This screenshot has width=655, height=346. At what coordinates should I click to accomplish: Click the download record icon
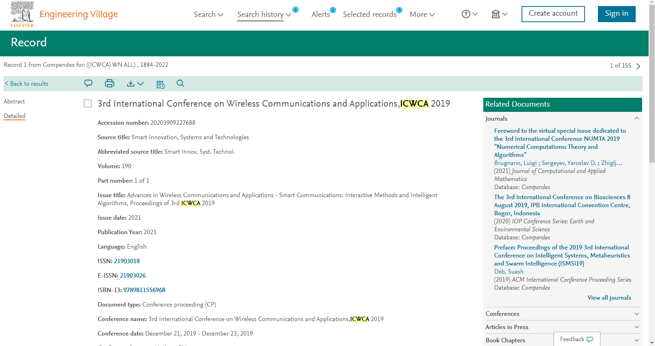click(x=131, y=83)
